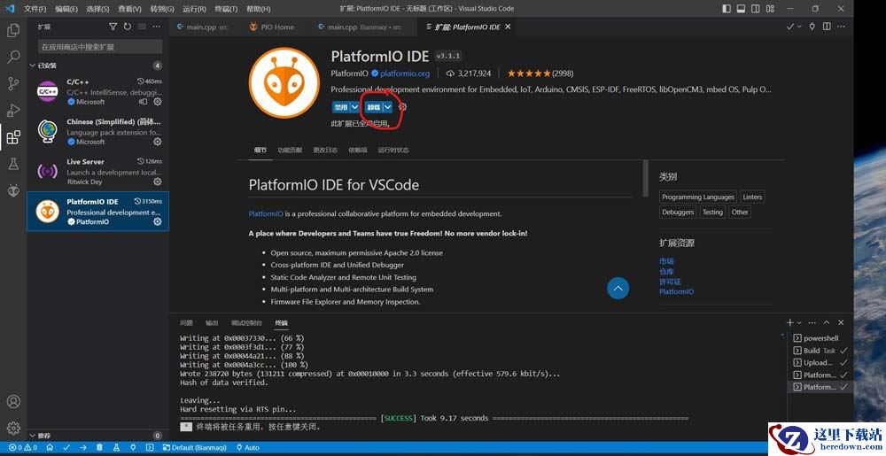Click PlatformIO Home icon in status bar
Image resolution: width=886 pixels, height=456 pixels.
pyautogui.click(x=50, y=447)
